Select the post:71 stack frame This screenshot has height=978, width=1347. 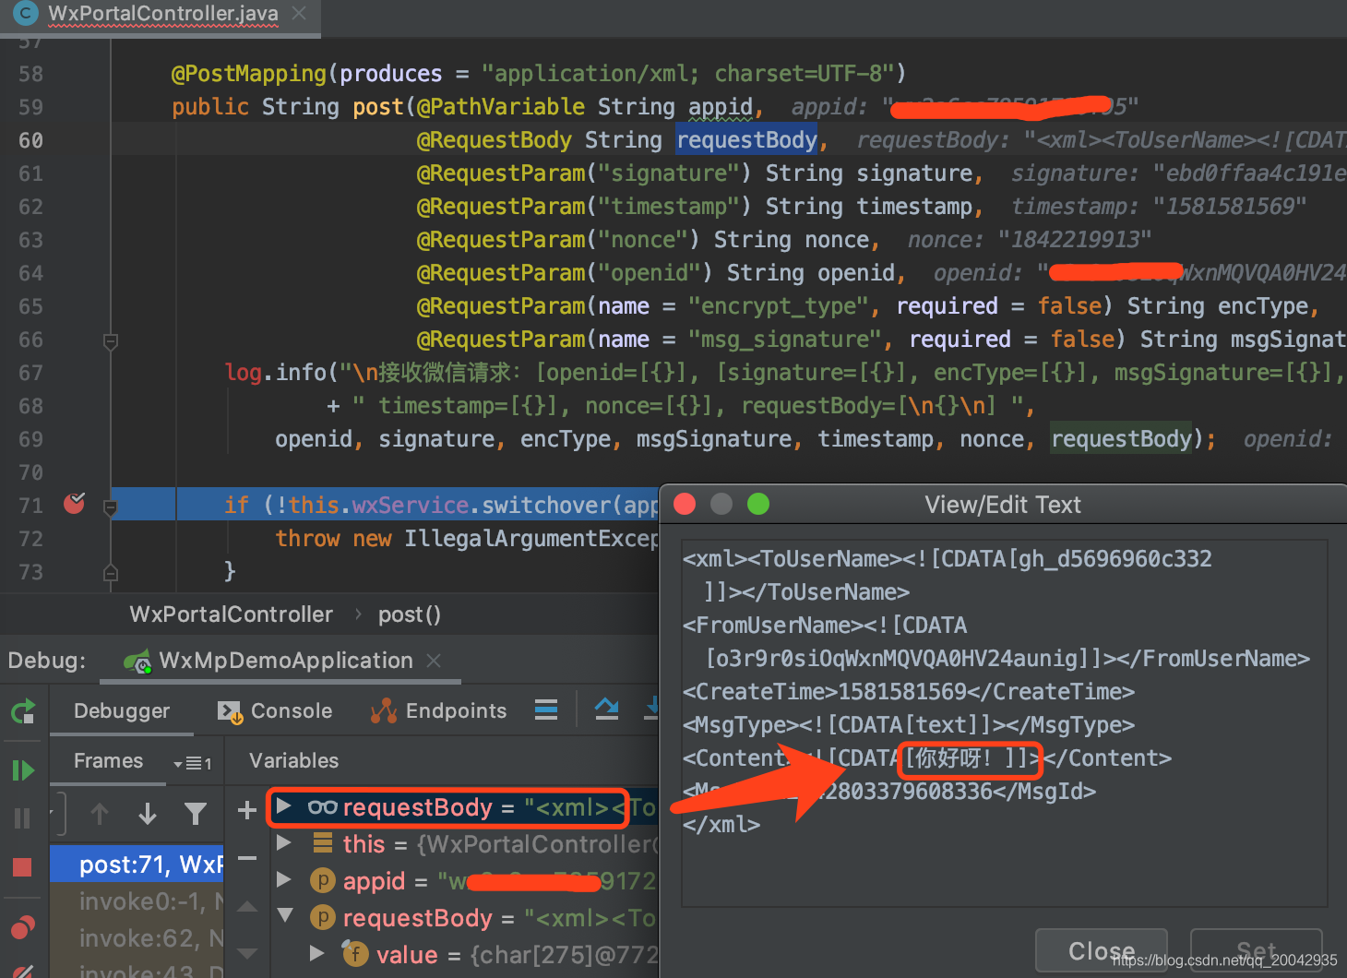137,864
